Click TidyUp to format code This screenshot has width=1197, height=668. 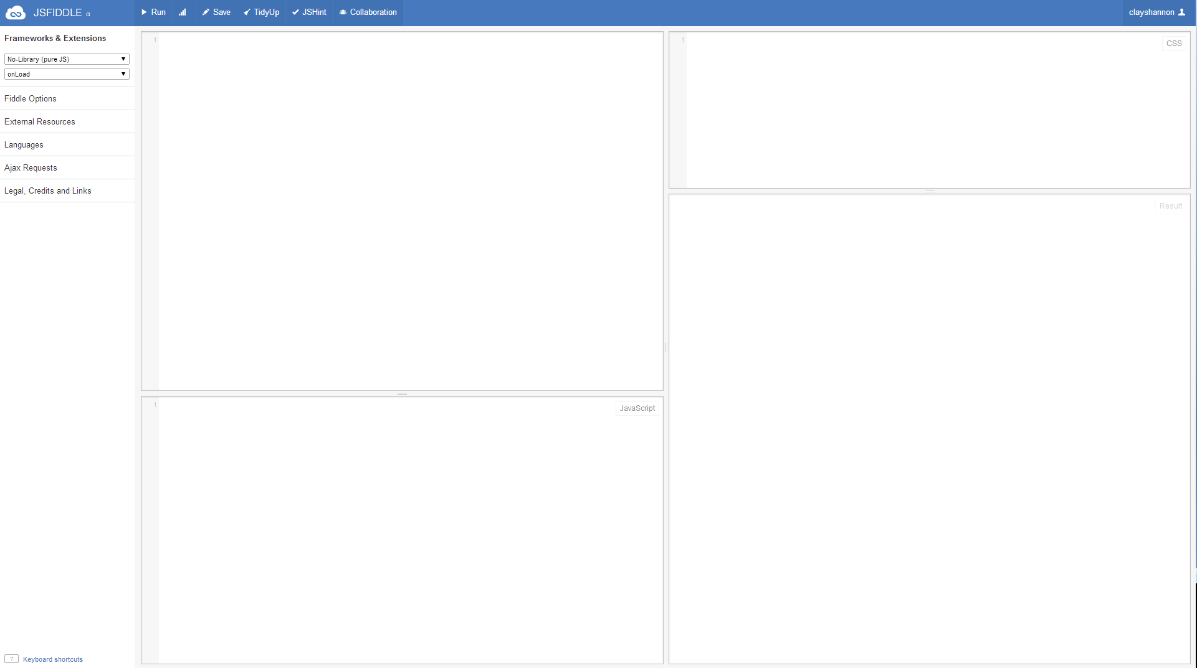pos(261,12)
